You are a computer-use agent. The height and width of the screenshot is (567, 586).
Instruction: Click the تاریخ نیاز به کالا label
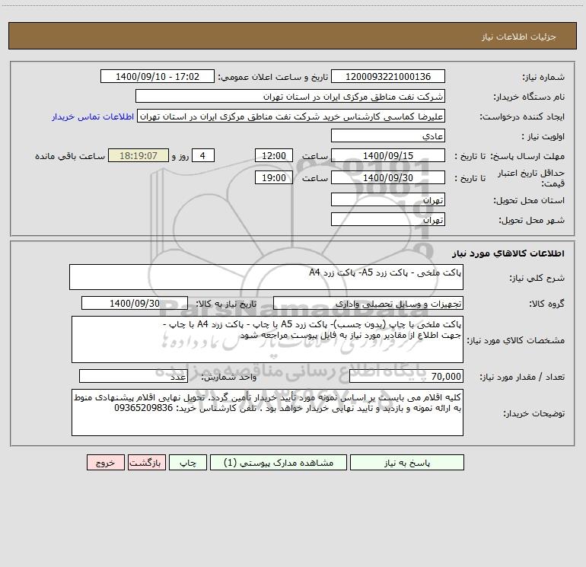tap(227, 304)
